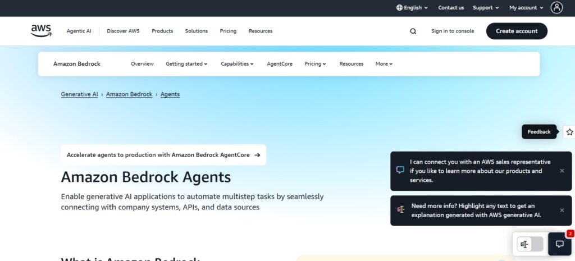The width and height of the screenshot is (575, 261).
Task: Expand the English language dropdown
Action: (412, 8)
